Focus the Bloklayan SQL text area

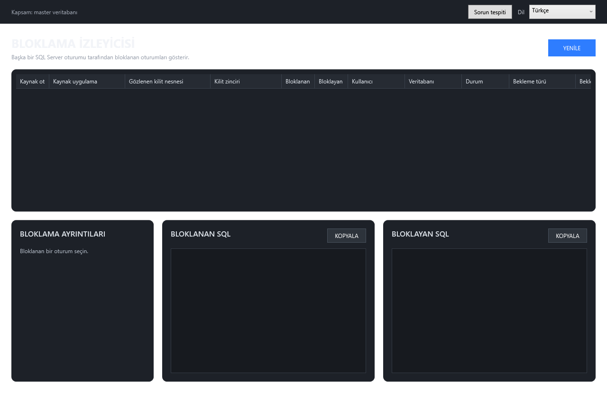pos(489,311)
